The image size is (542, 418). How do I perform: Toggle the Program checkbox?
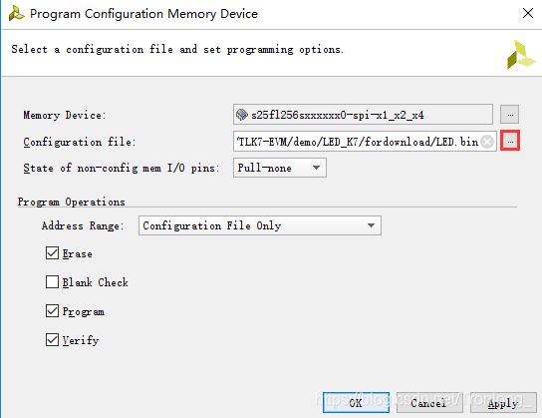coord(52,310)
